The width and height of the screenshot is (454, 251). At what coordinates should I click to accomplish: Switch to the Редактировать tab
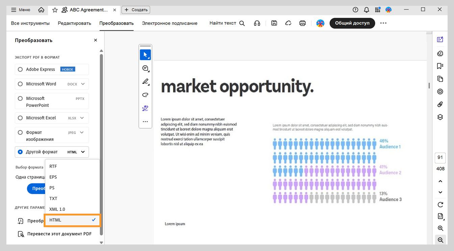(74, 23)
